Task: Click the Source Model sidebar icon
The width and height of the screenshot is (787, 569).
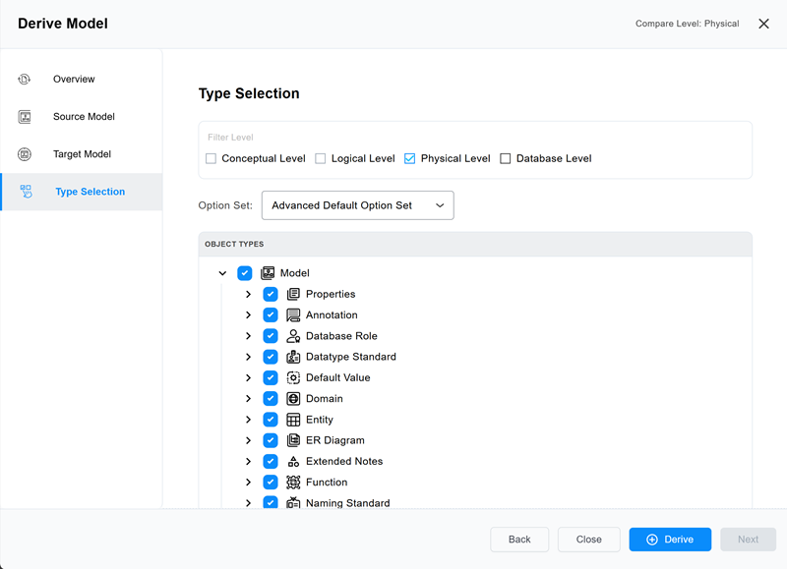Action: (24, 117)
